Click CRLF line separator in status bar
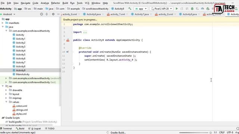The image size is (239, 134). point(222,133)
